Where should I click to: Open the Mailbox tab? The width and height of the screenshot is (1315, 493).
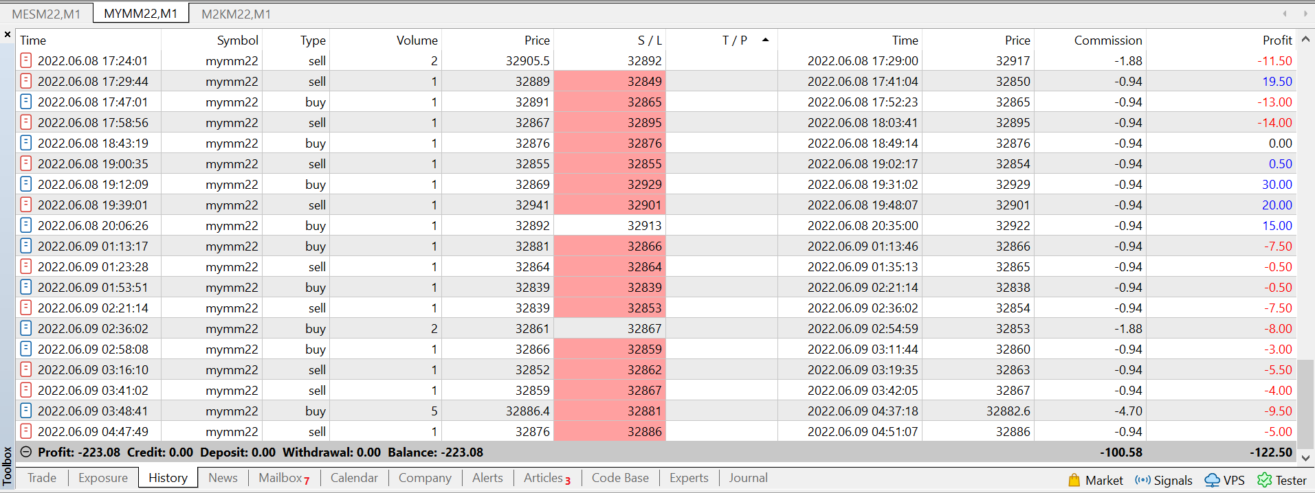point(284,478)
